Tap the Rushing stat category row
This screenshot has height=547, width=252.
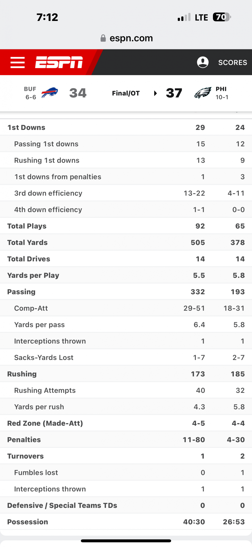click(126, 374)
